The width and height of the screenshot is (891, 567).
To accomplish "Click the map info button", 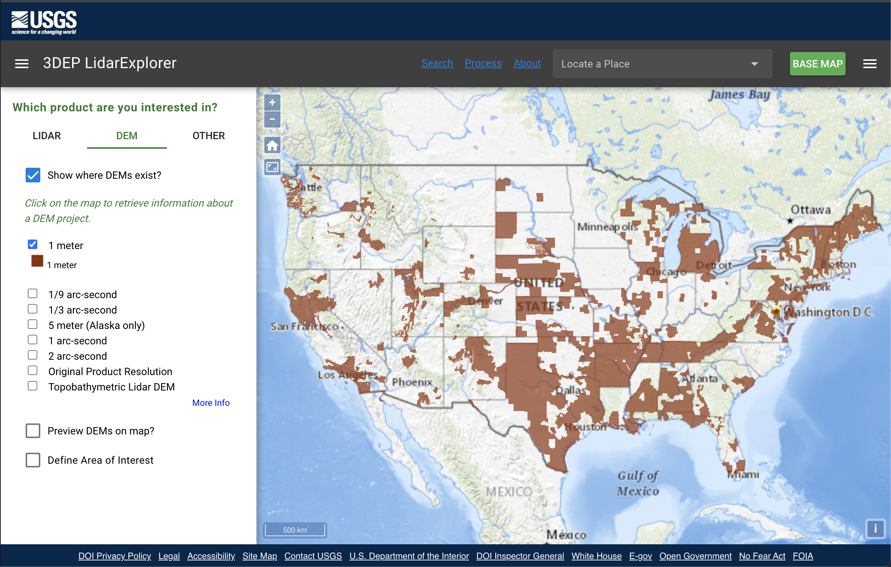I will (875, 529).
